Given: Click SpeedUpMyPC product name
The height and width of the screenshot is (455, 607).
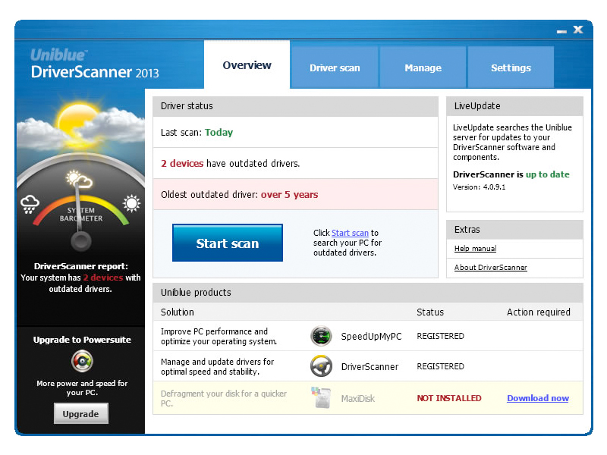Looking at the screenshot, I should (371, 336).
